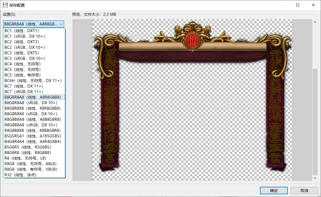Select B4G4R4A4 (线性, A4R4G4B4) format
Screen dimensions: 321x197
tap(34, 141)
